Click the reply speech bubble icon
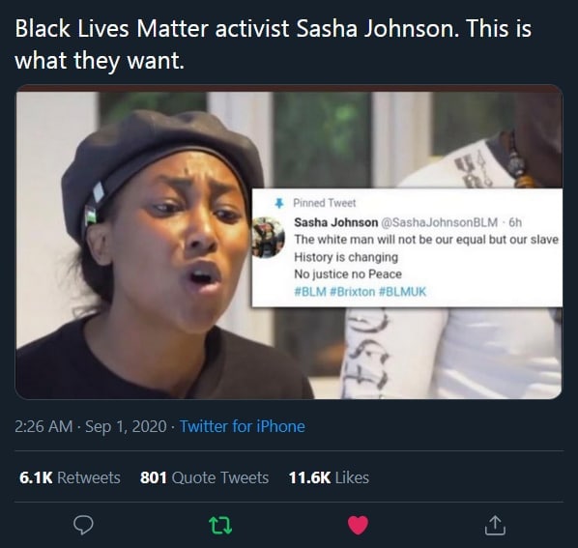This screenshot has height=548, width=578. pyautogui.click(x=83, y=525)
